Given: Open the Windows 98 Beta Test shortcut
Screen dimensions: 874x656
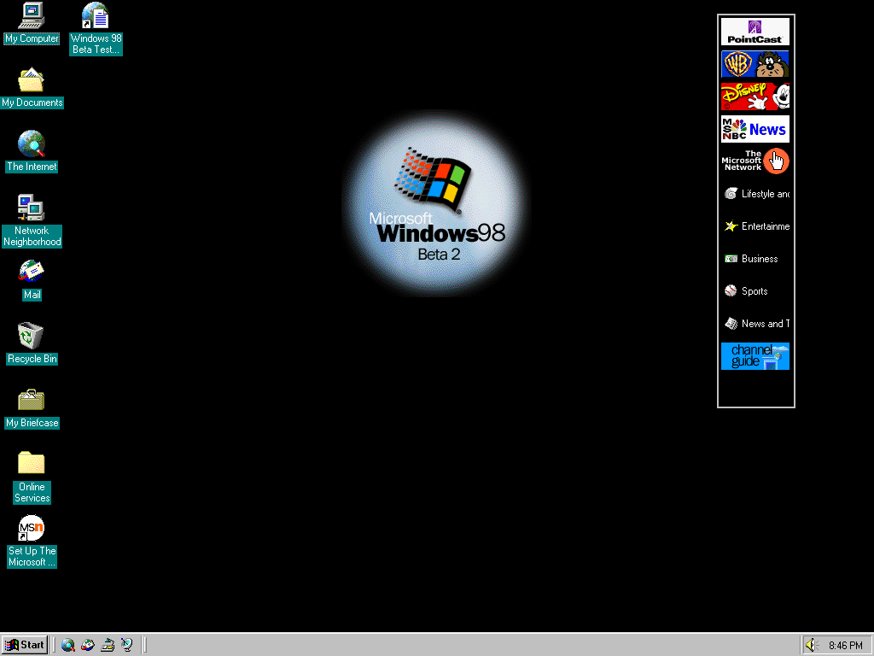Looking at the screenshot, I should (x=95, y=15).
